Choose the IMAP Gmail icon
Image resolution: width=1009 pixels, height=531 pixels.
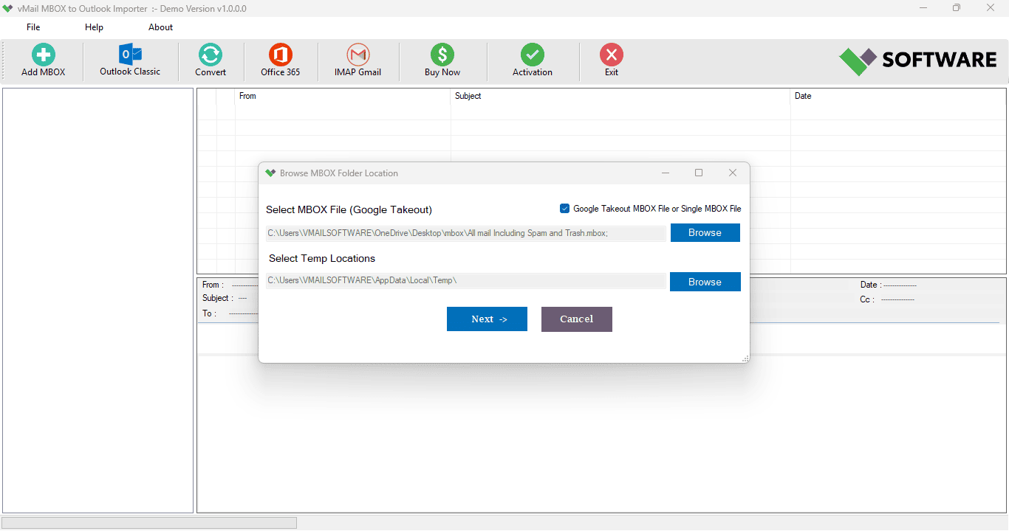[358, 55]
